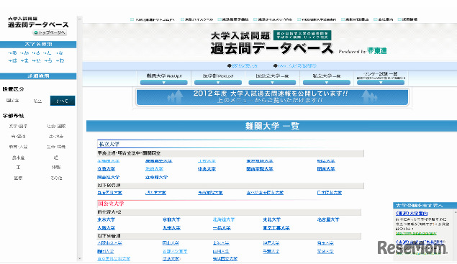This screenshot has height=264, width=457.
Task: Select 私立 under 設置区分
Action: [37, 101]
